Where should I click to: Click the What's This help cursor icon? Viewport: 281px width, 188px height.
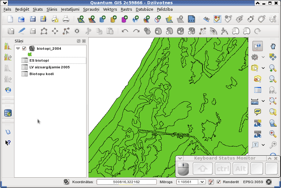pos(8,143)
